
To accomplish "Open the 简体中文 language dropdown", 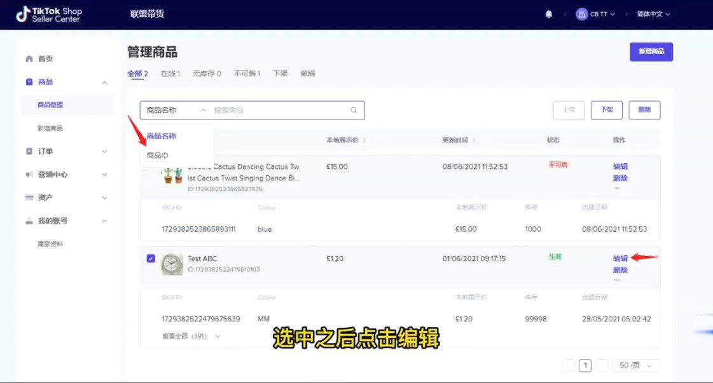I will 653,15.
